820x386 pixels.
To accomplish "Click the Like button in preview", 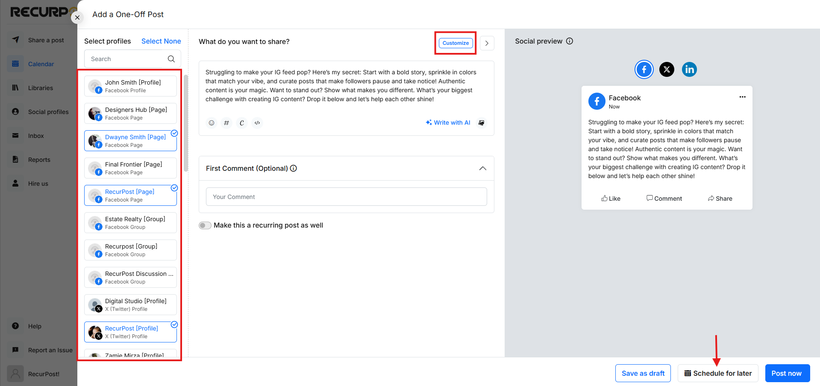I will 611,199.
